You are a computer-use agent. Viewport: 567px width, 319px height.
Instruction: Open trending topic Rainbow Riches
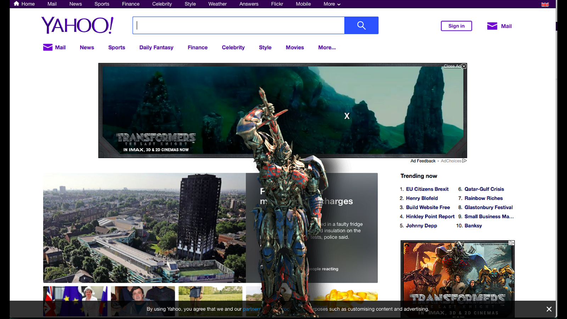(x=484, y=198)
